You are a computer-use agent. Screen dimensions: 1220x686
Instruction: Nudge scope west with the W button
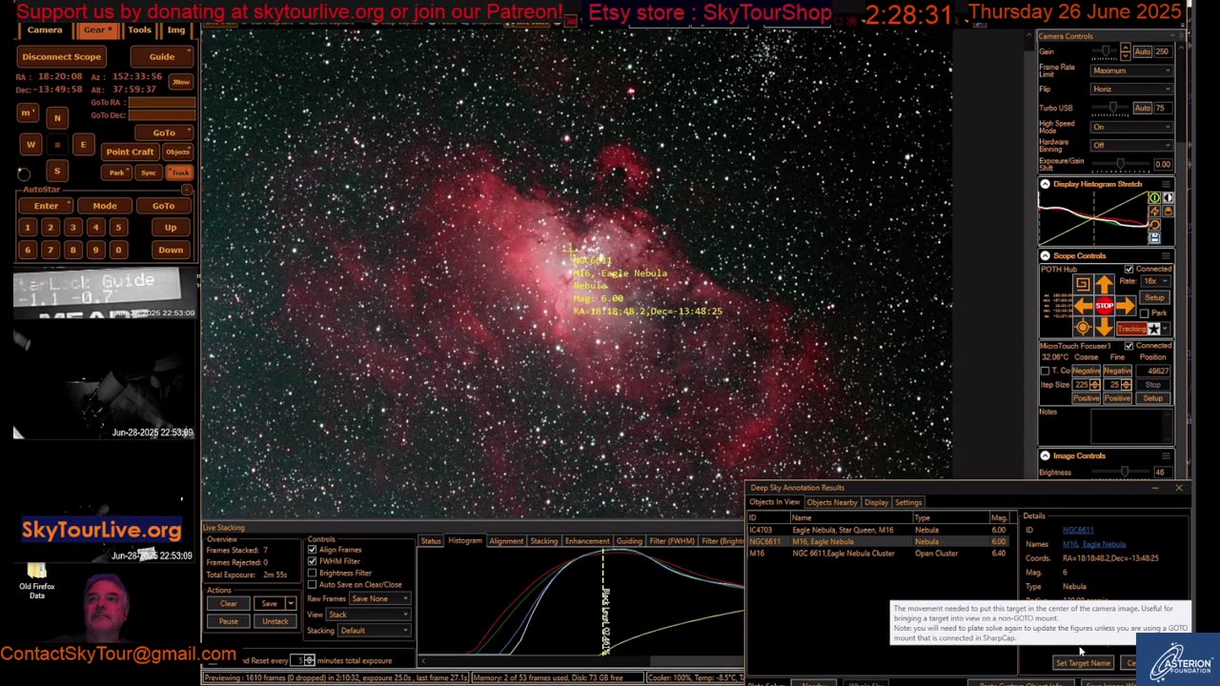30,145
